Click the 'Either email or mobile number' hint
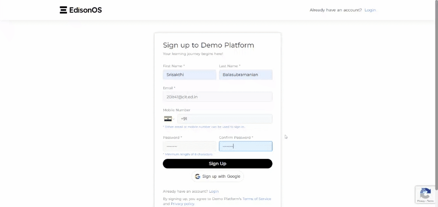The image size is (438, 207). [204, 127]
